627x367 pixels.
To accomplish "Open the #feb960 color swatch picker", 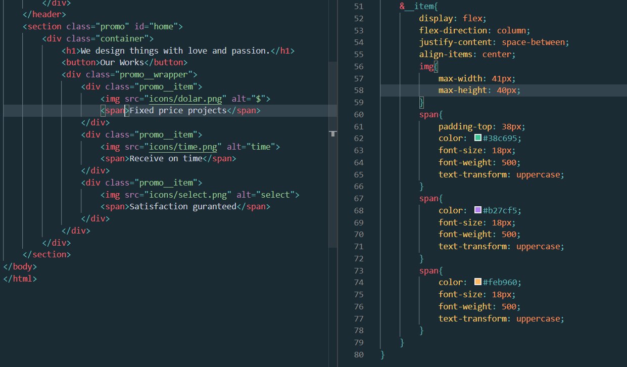I will (478, 282).
